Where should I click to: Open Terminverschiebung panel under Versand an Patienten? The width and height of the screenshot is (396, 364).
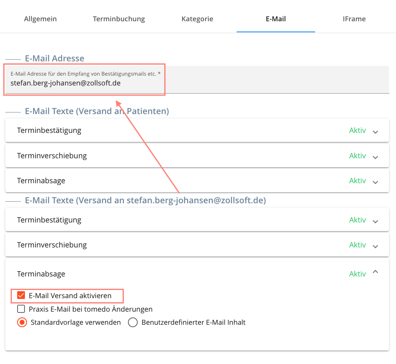pyautogui.click(x=197, y=156)
